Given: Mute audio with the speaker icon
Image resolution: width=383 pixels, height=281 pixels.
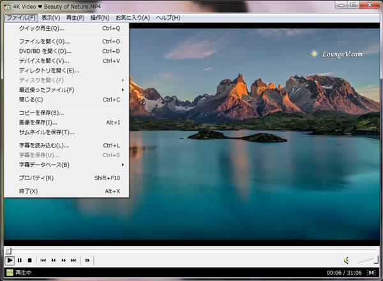Looking at the screenshot, I should pos(347,261).
